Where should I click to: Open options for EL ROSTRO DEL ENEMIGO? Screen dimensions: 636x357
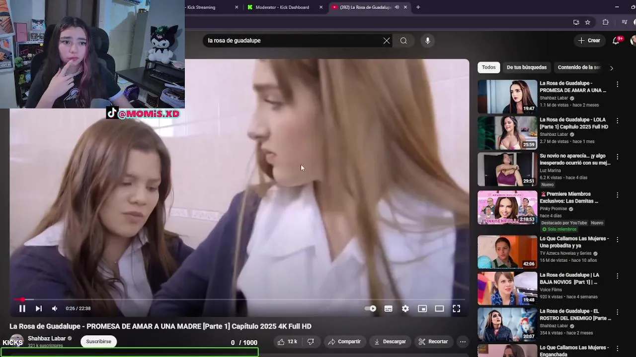click(x=617, y=312)
